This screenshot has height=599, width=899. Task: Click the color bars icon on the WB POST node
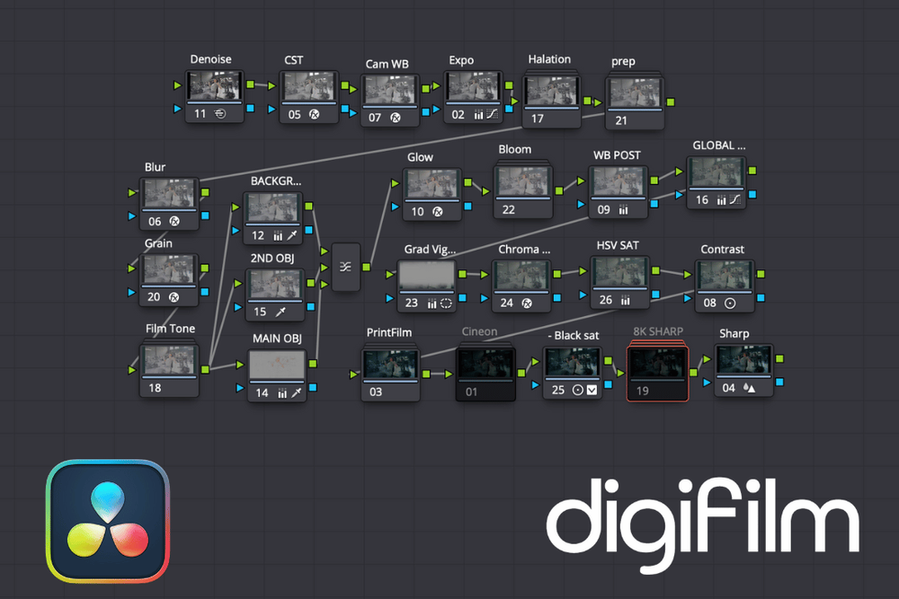[623, 209]
